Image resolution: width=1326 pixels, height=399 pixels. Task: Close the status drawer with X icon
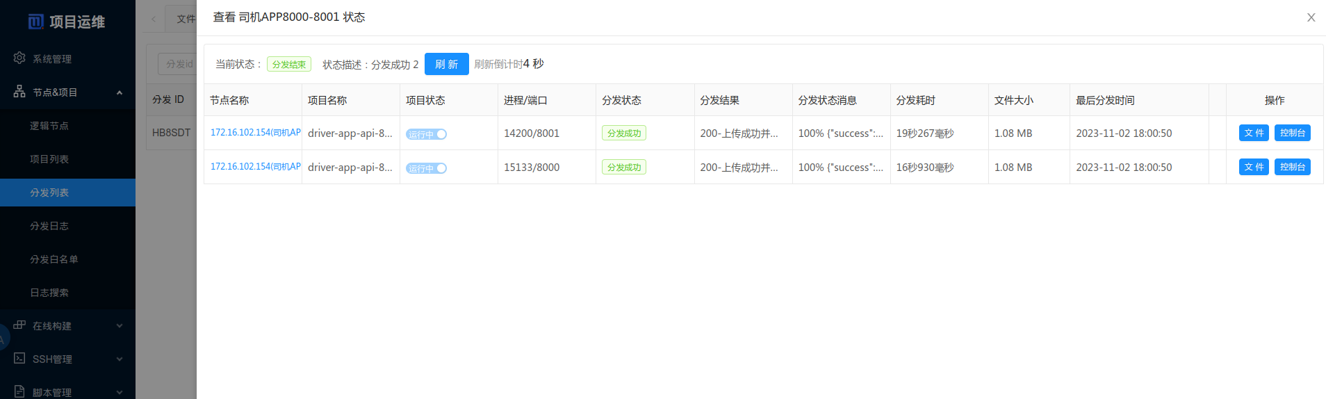[x=1311, y=17]
